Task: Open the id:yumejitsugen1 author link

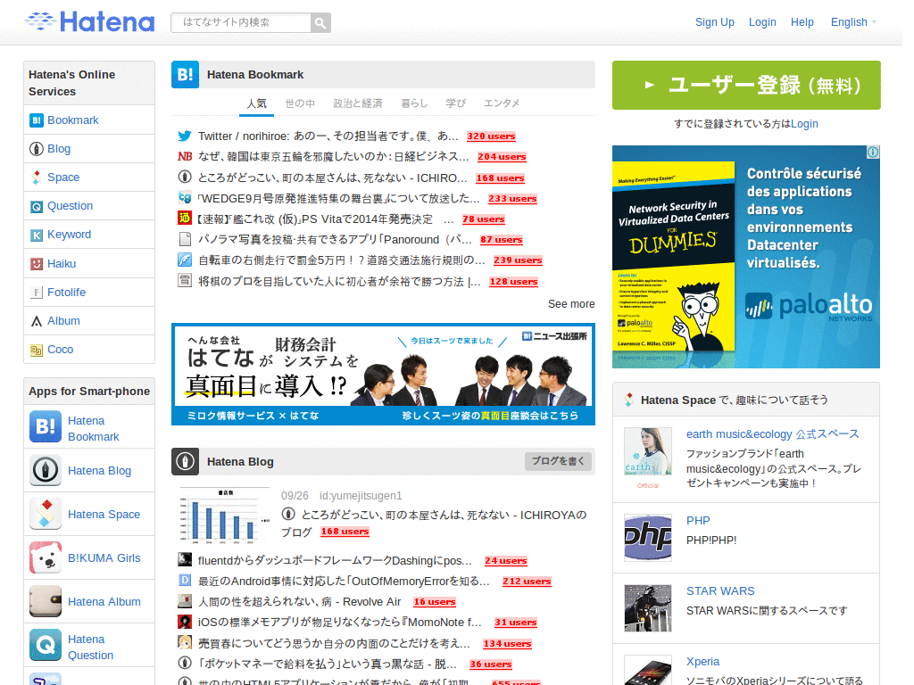Action: (361, 496)
